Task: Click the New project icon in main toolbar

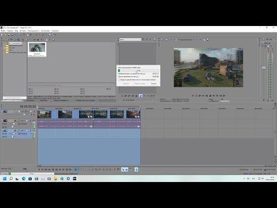Action: coord(2,35)
